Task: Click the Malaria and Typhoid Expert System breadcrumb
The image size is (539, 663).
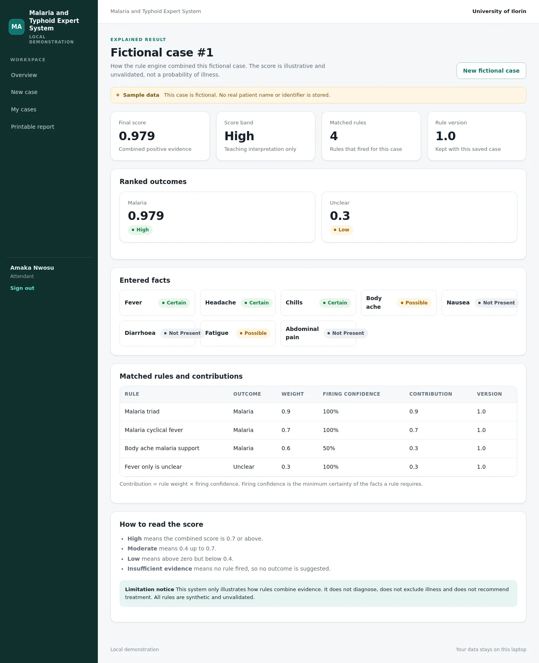Action: [155, 11]
